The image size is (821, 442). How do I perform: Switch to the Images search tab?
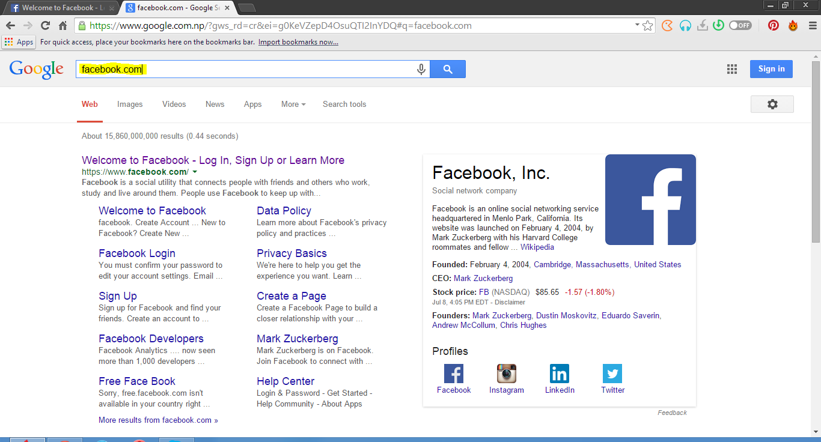[130, 104]
